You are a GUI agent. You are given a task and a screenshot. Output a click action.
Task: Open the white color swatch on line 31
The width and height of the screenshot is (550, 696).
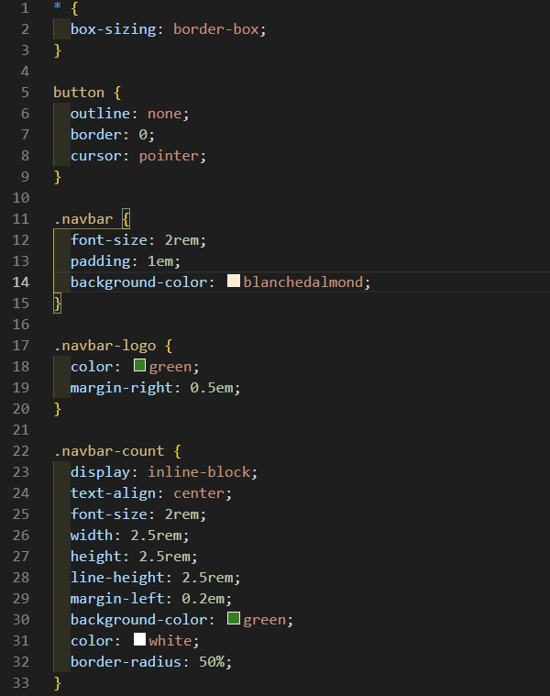[x=139, y=639]
